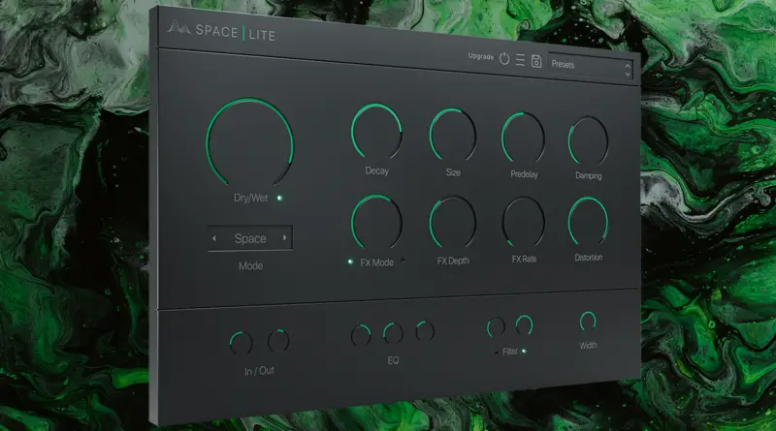This screenshot has width=776, height=431.
Task: Click the Mode label
Action: [x=250, y=266]
